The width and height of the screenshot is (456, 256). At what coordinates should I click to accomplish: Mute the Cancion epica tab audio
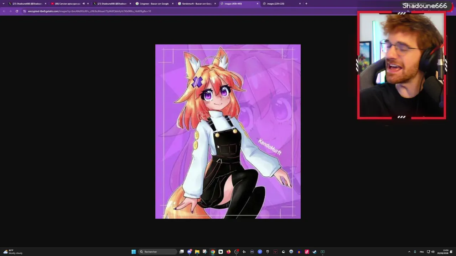tap(84, 4)
